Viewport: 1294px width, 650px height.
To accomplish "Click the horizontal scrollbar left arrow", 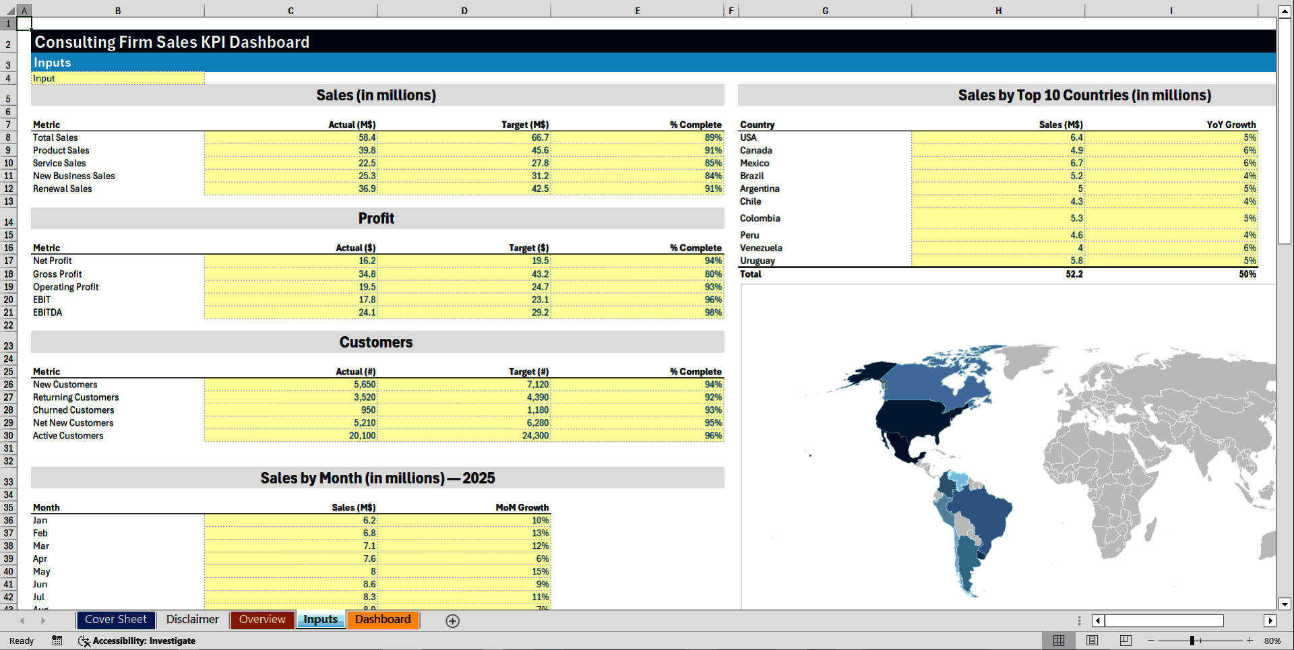I will [x=1098, y=621].
